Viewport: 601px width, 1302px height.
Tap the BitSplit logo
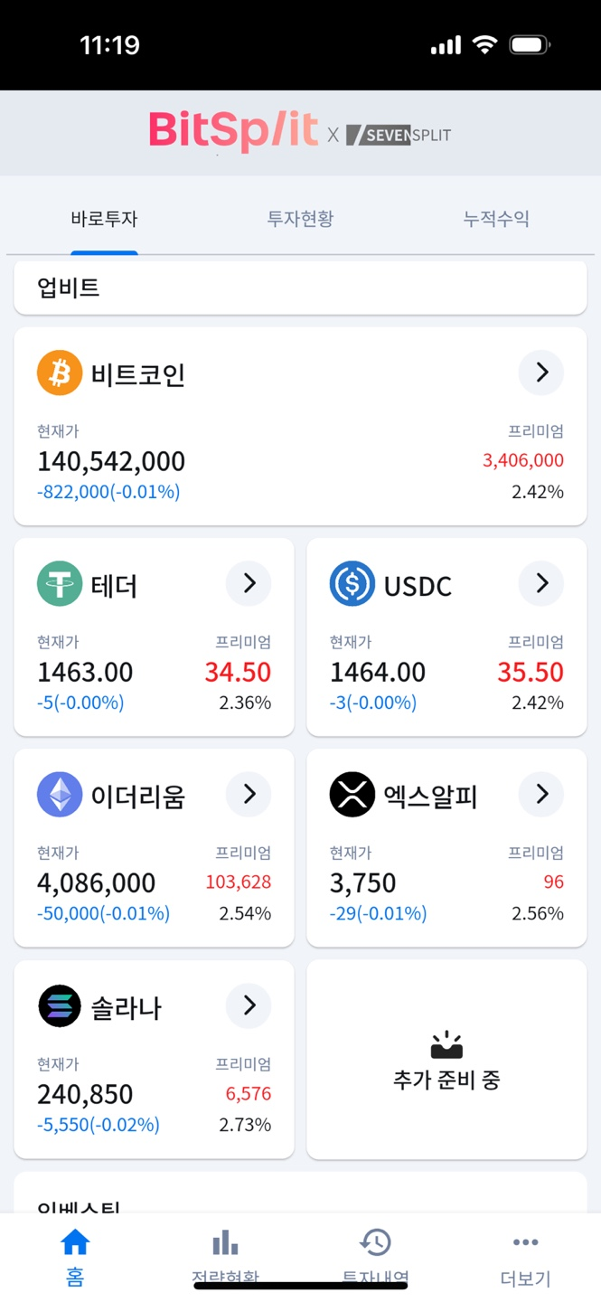pyautogui.click(x=231, y=130)
